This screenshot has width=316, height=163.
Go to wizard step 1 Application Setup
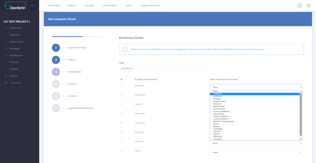click(56, 48)
